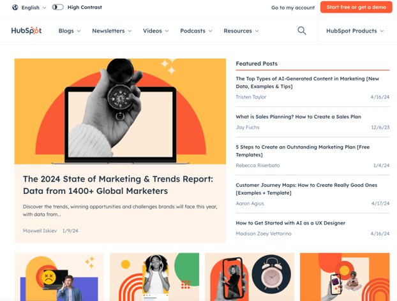Screen dimensions: 397x301
Task: Click Start free or get a demo
Action: pos(356,7)
